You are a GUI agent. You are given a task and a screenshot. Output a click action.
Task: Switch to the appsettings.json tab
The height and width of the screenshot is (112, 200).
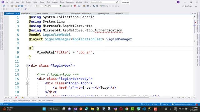(x=103, y=13)
